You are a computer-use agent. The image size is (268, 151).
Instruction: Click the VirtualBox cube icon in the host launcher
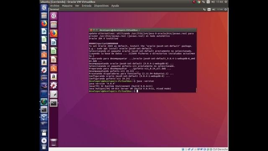click(44, 117)
